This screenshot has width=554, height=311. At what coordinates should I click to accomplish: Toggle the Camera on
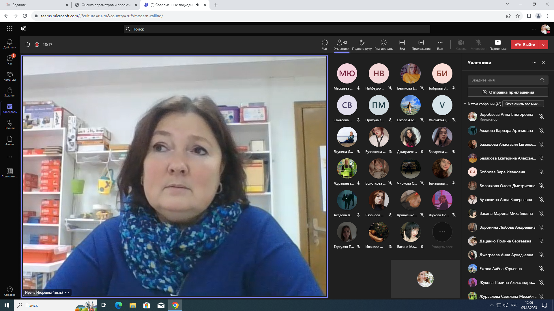point(461,44)
